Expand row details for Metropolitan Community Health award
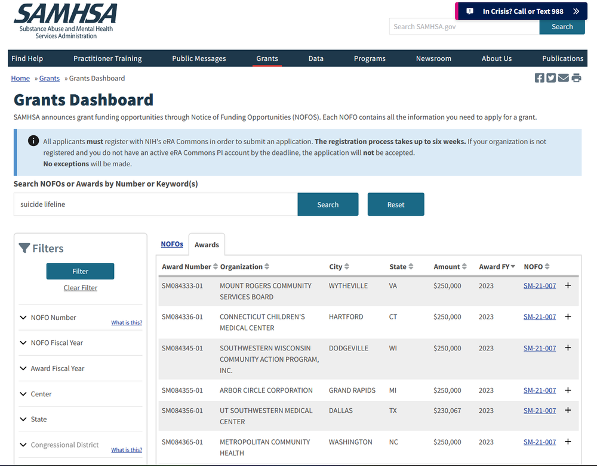 pos(568,442)
